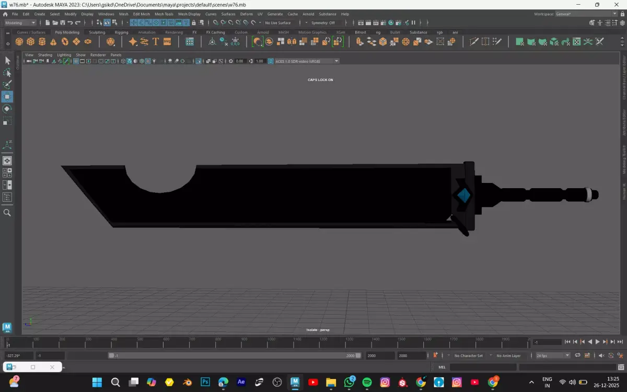627x392 pixels.
Task: Click the pause icon in render toolbar
Action: (413, 23)
